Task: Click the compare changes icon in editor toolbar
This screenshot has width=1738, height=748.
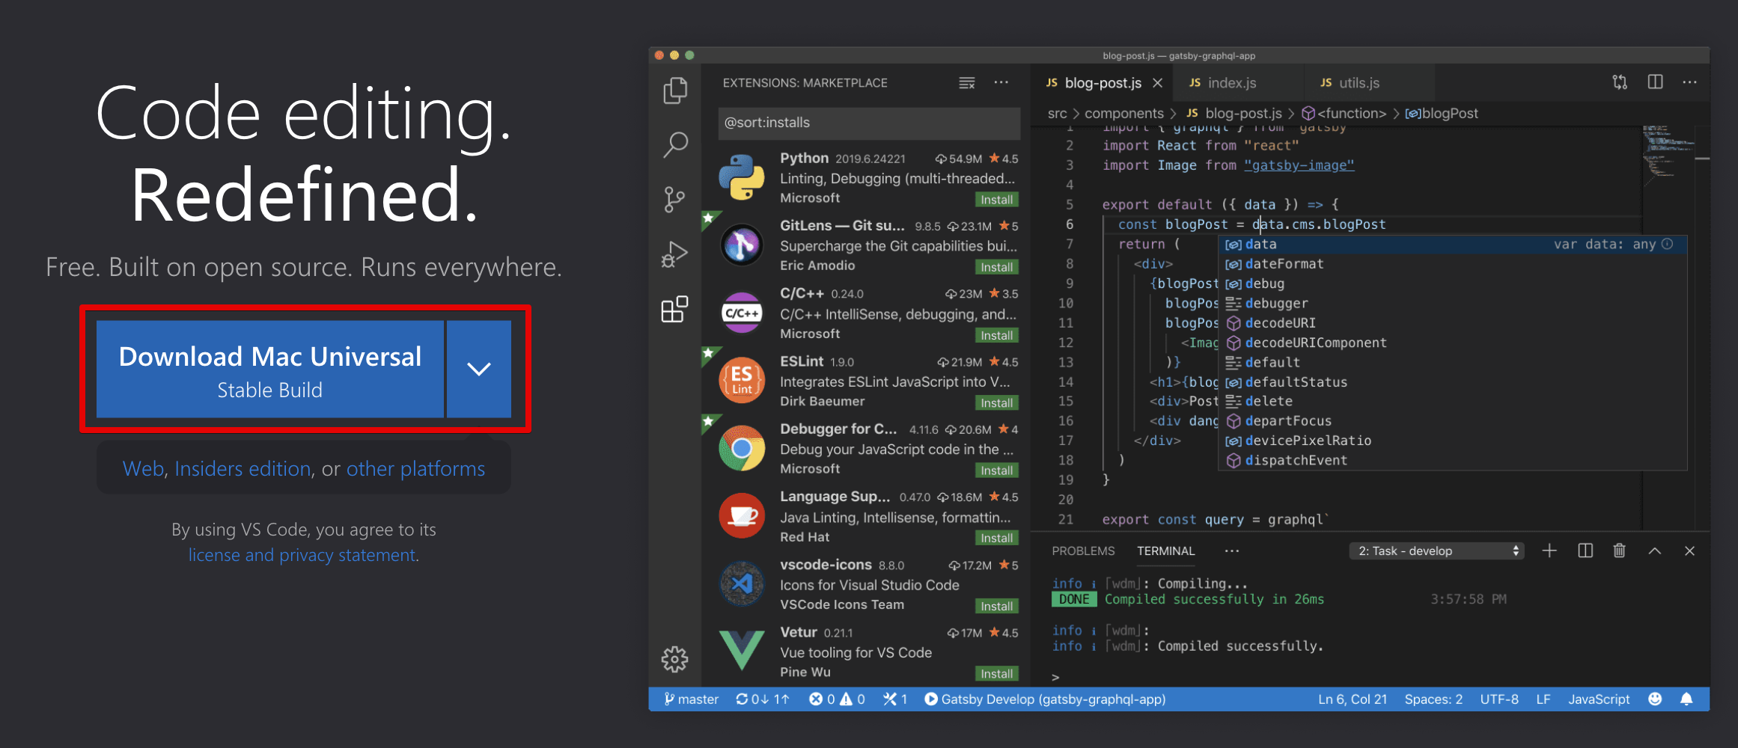Action: pyautogui.click(x=1620, y=82)
